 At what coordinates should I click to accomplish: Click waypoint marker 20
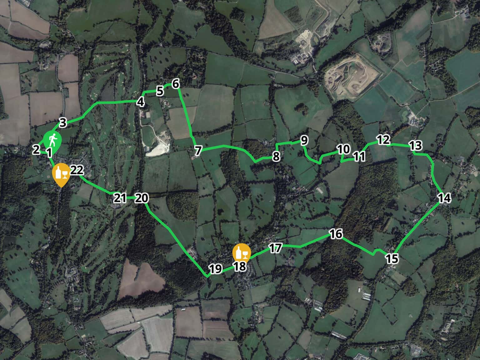point(142,198)
